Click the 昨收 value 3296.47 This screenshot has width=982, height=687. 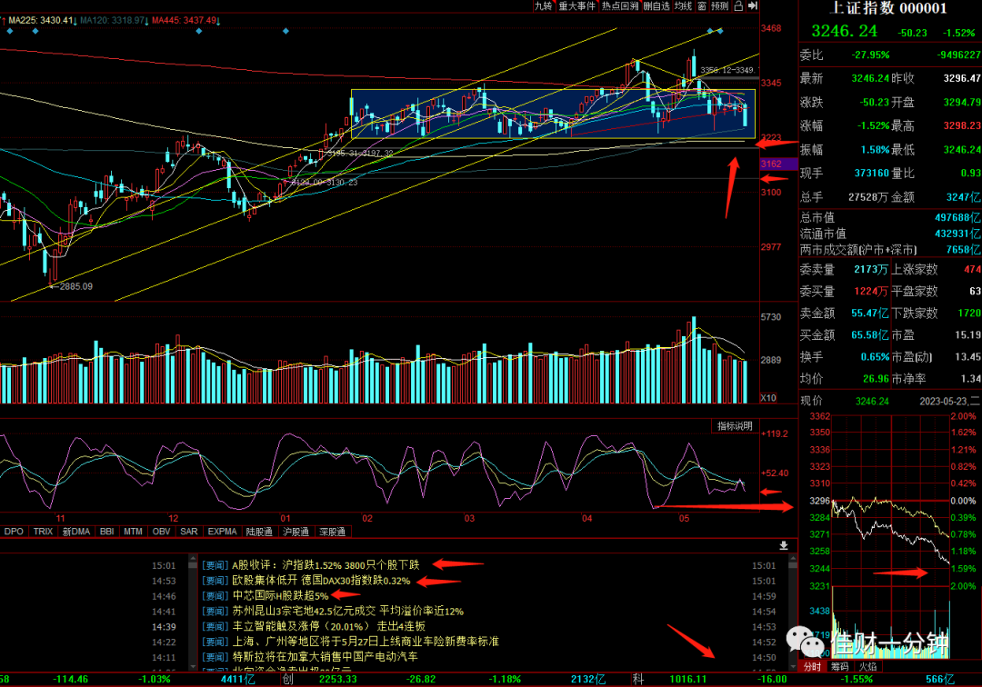coord(962,78)
